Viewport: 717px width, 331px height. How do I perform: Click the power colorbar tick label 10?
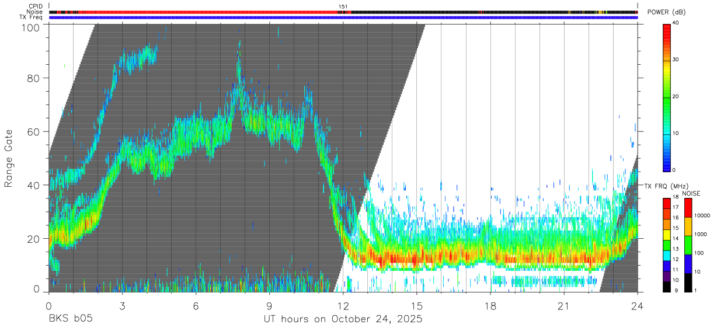pos(676,133)
